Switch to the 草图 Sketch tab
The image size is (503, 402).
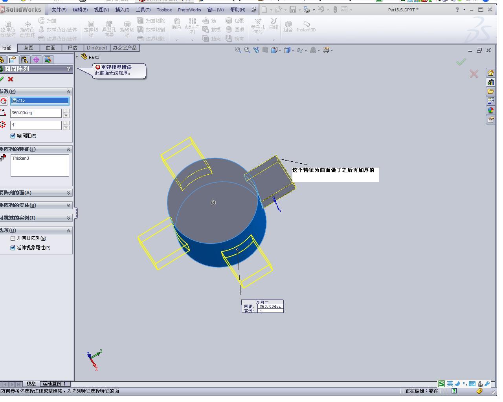coord(28,48)
